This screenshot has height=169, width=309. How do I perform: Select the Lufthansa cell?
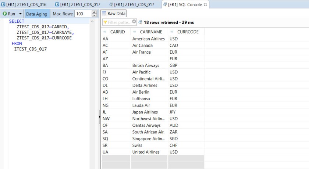(149, 99)
